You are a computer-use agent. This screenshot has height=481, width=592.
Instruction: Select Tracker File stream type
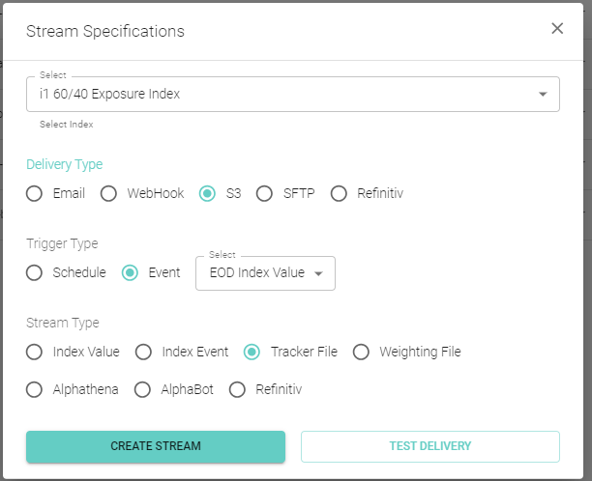(x=252, y=352)
